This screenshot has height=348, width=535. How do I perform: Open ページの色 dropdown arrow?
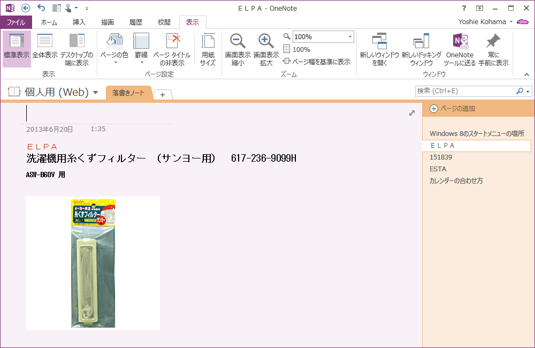(x=116, y=63)
